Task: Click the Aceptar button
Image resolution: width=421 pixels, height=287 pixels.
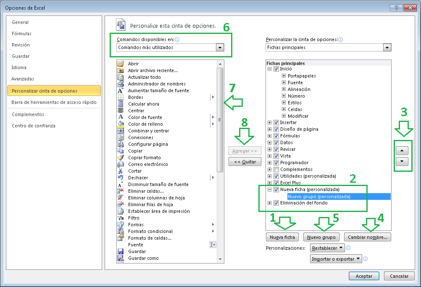Action: tap(364, 276)
